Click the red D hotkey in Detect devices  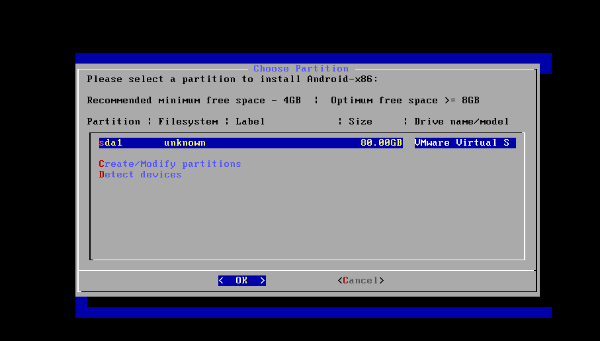click(101, 174)
